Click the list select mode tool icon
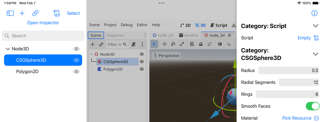The height and width of the screenshot is (122, 323). (192, 44)
